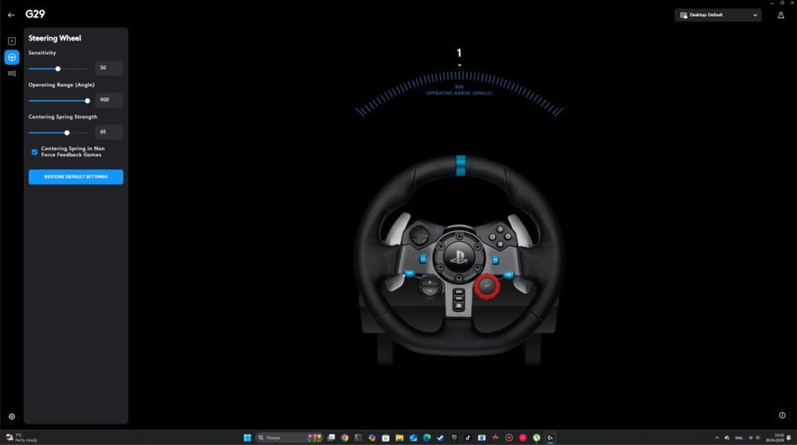The height and width of the screenshot is (445, 797).
Task: Go back with the arrow beside G29
Action: tap(11, 14)
